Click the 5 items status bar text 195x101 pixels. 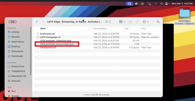[97, 95]
